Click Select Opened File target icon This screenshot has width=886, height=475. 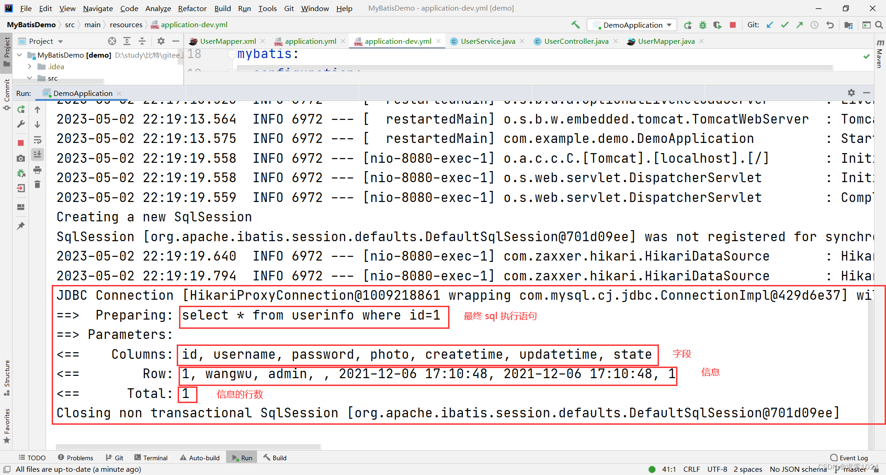pos(112,41)
